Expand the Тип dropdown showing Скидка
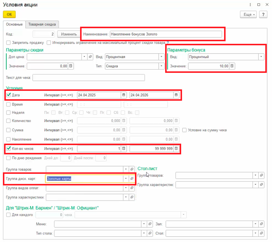The image size is (272, 242). [162, 66]
